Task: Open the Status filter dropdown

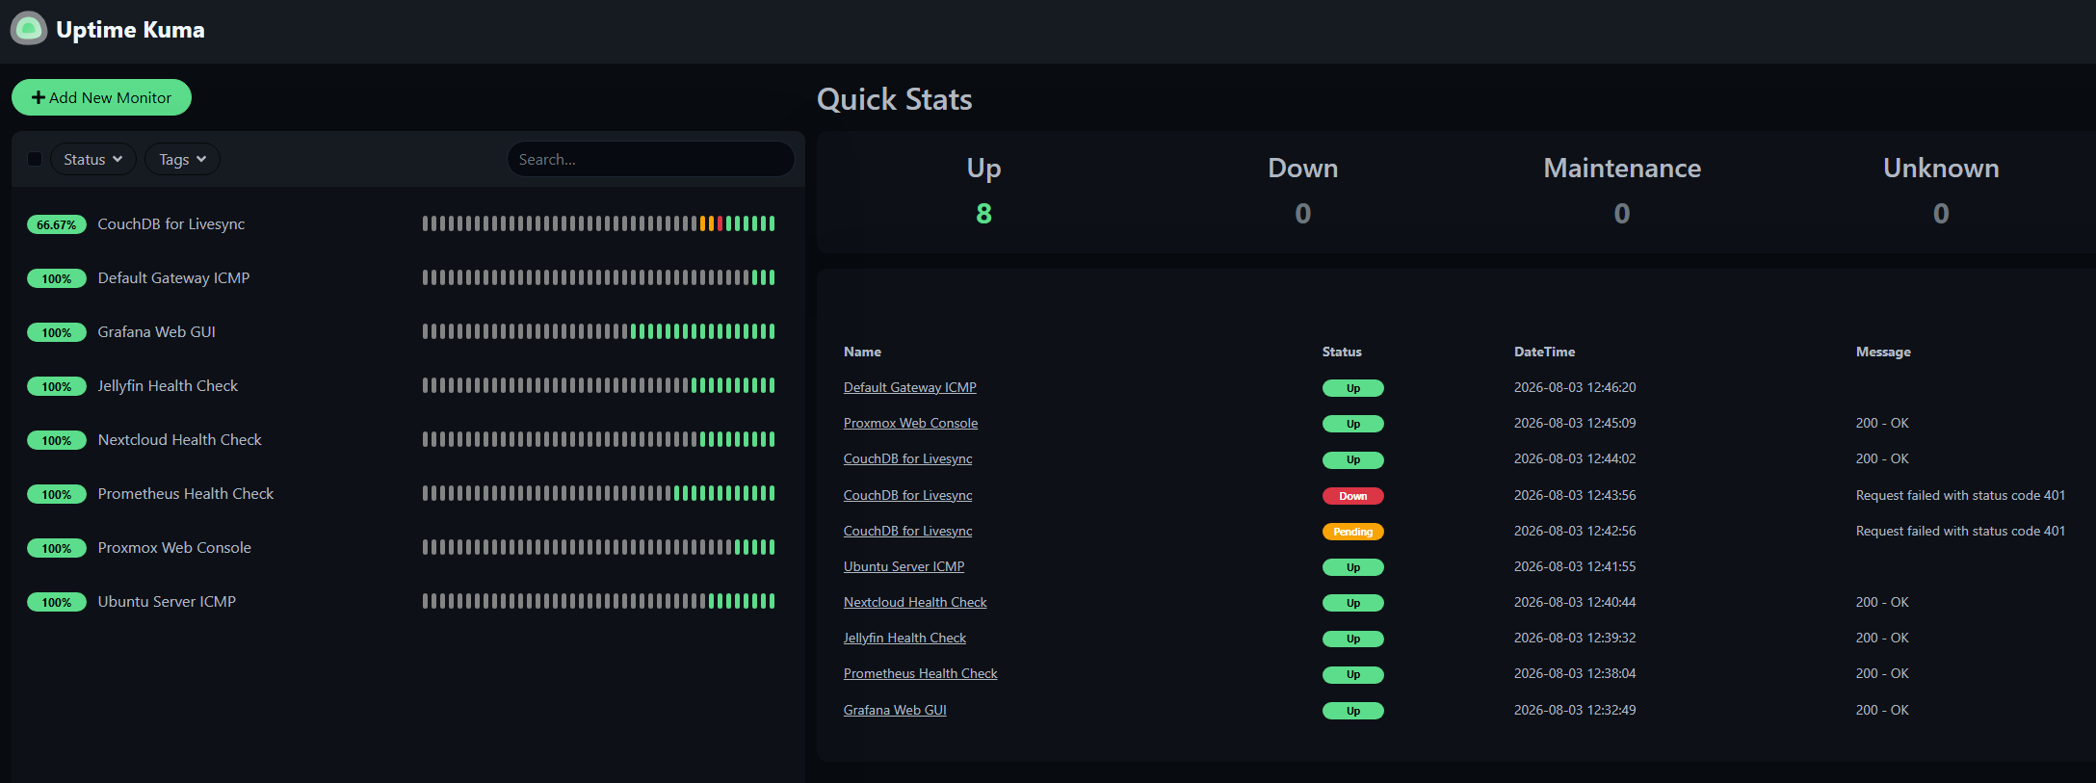Action: pyautogui.click(x=93, y=159)
